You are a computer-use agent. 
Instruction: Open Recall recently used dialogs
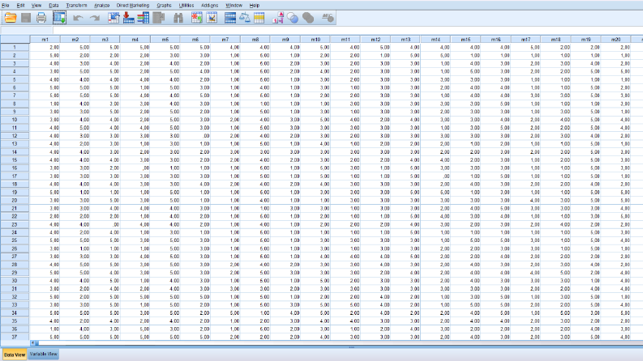(59, 18)
